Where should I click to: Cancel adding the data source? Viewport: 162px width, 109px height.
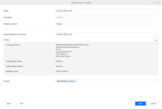click(x=153, y=104)
